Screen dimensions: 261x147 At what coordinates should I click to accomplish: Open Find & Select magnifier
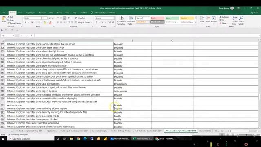(241, 20)
